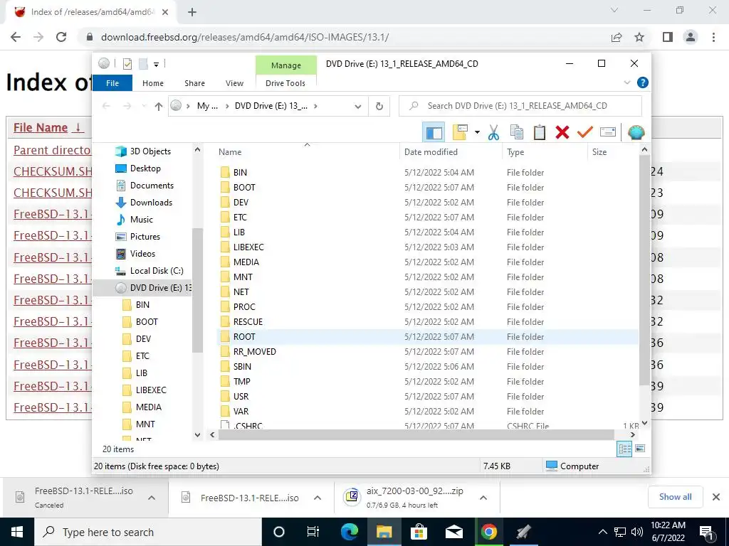
Task: Click the blue shell globe icon
Action: 636,133
